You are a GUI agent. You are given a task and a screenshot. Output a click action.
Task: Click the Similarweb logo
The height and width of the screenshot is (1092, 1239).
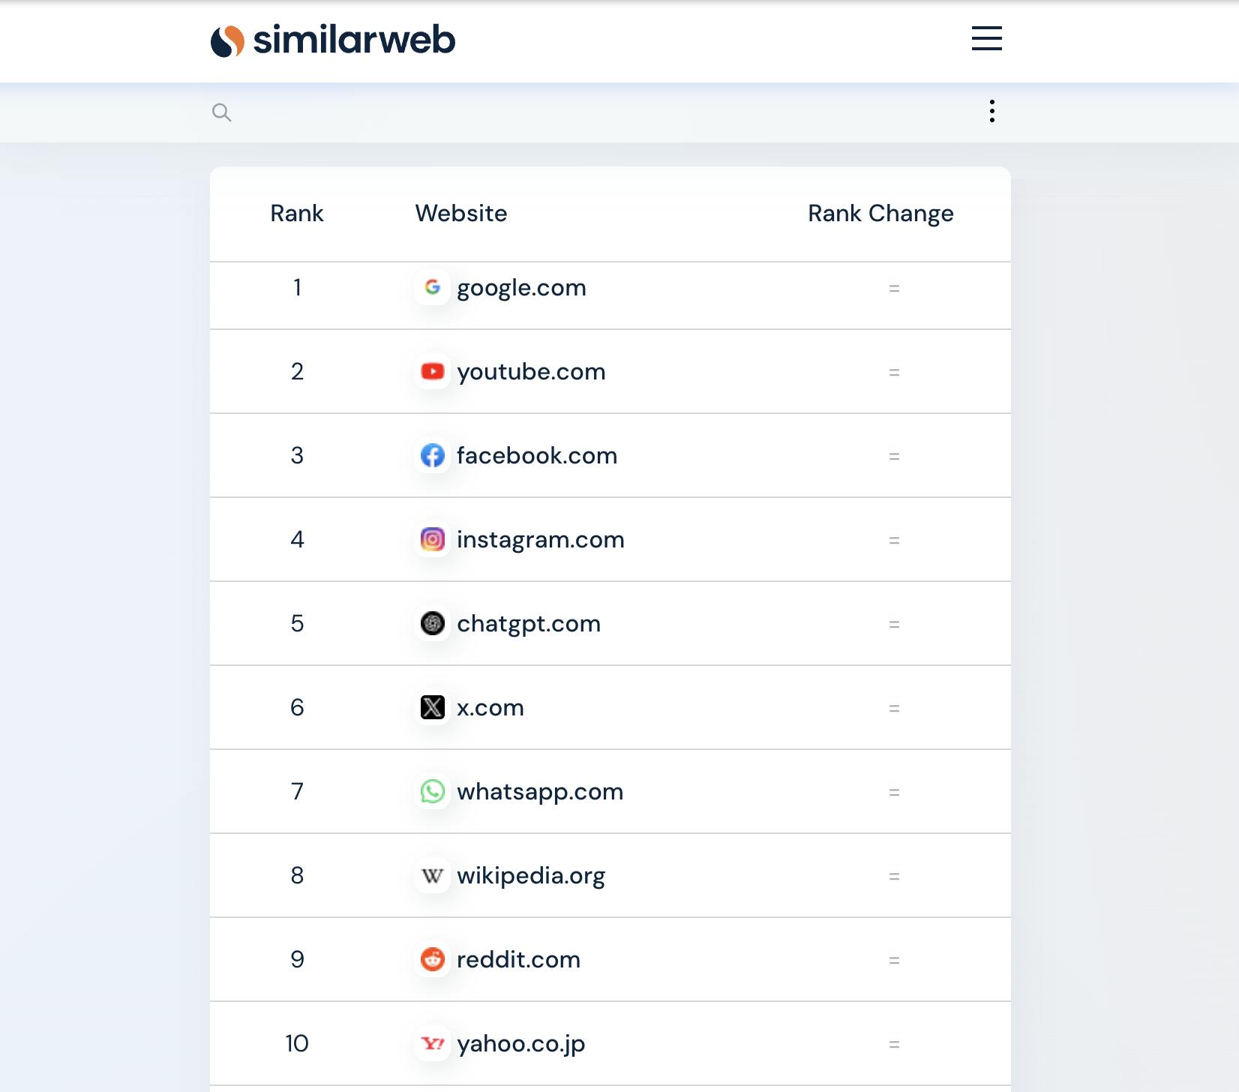point(333,40)
